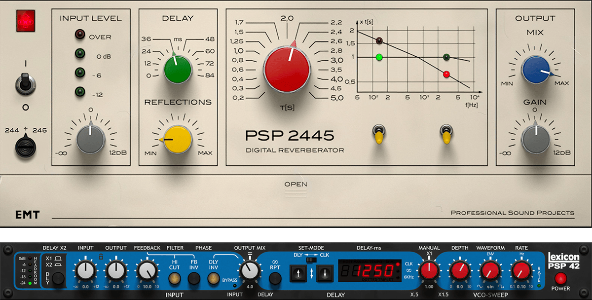The image size is (592, 300).
Task: Click the gray Input Level knob
Action: (91, 138)
